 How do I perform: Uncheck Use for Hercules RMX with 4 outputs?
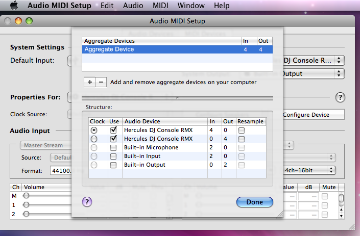pyautogui.click(x=113, y=139)
